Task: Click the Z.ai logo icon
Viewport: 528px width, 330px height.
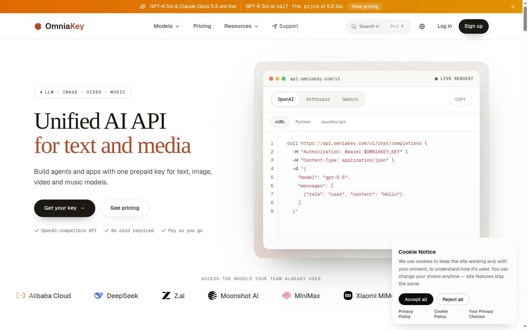Action: click(166, 296)
